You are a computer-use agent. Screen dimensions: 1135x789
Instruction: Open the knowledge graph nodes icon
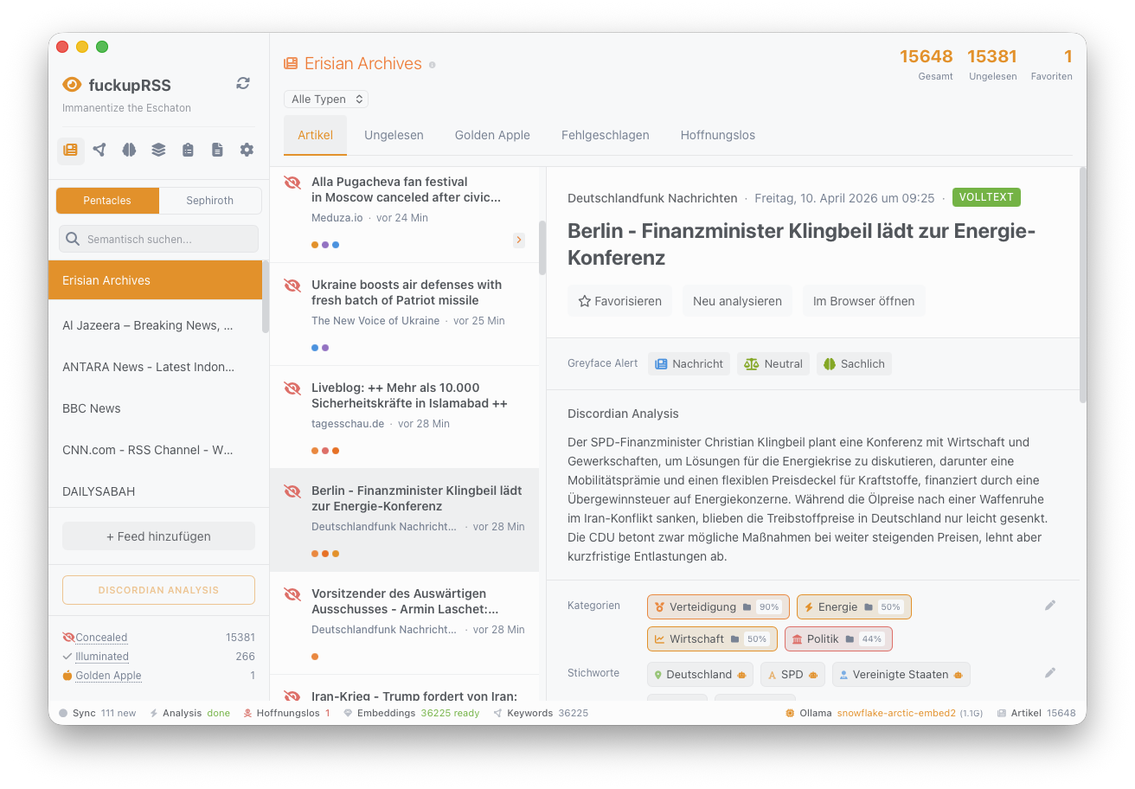[x=99, y=150]
